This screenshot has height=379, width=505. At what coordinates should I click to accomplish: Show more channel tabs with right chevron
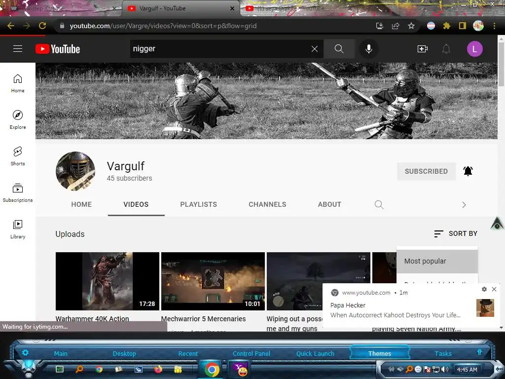click(x=464, y=205)
